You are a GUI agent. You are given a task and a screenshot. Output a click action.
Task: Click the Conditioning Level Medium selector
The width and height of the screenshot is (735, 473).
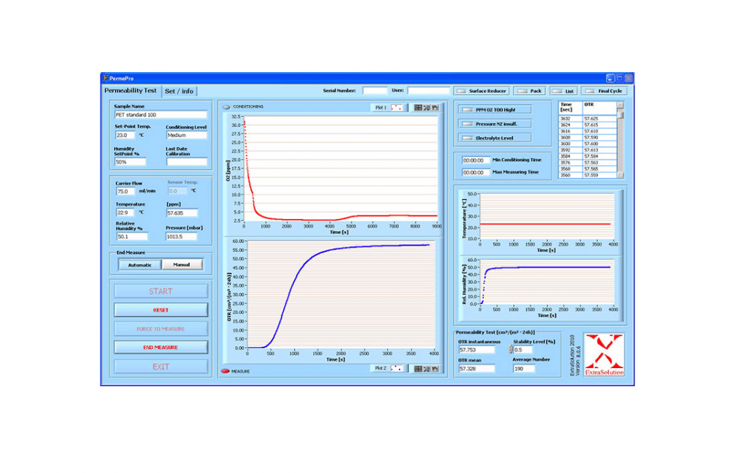186,135
